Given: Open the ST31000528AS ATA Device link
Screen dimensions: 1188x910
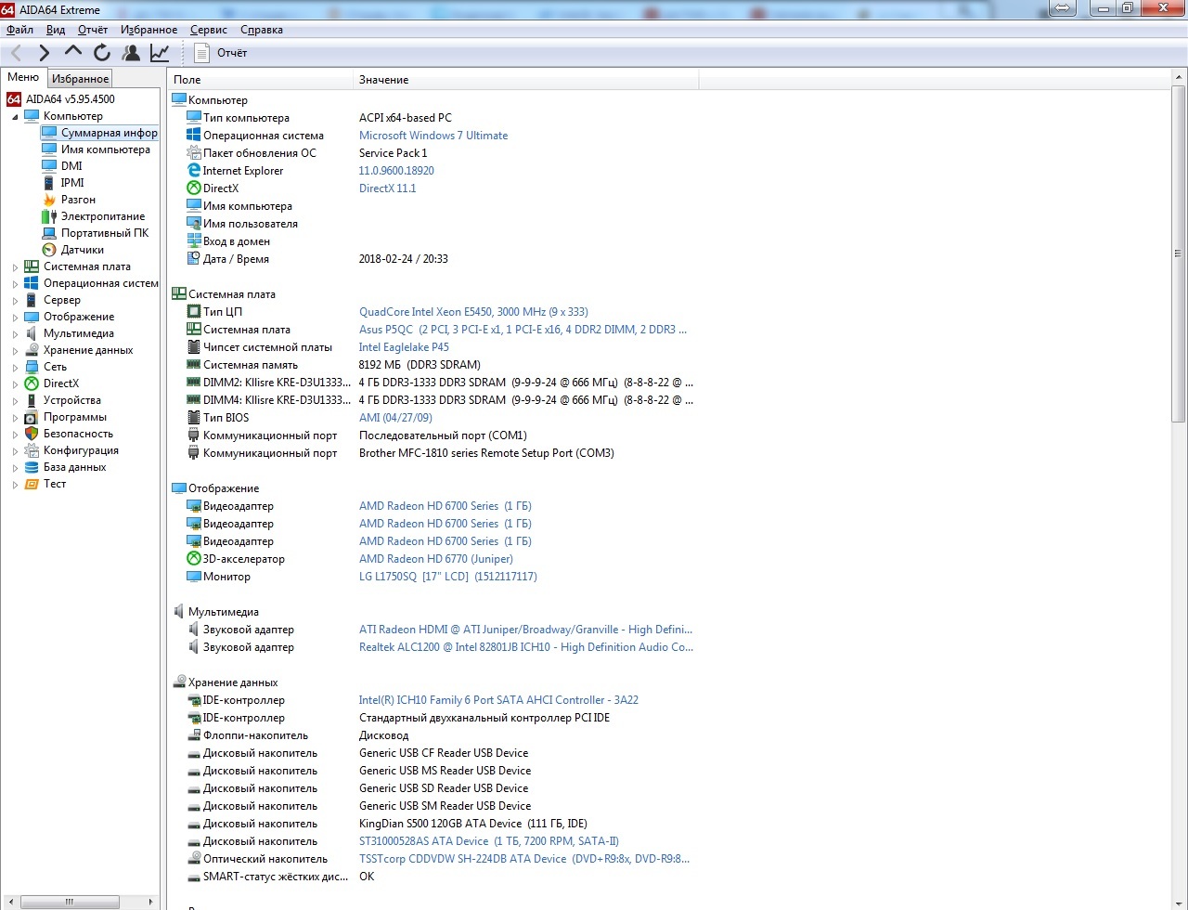Looking at the screenshot, I should [489, 841].
